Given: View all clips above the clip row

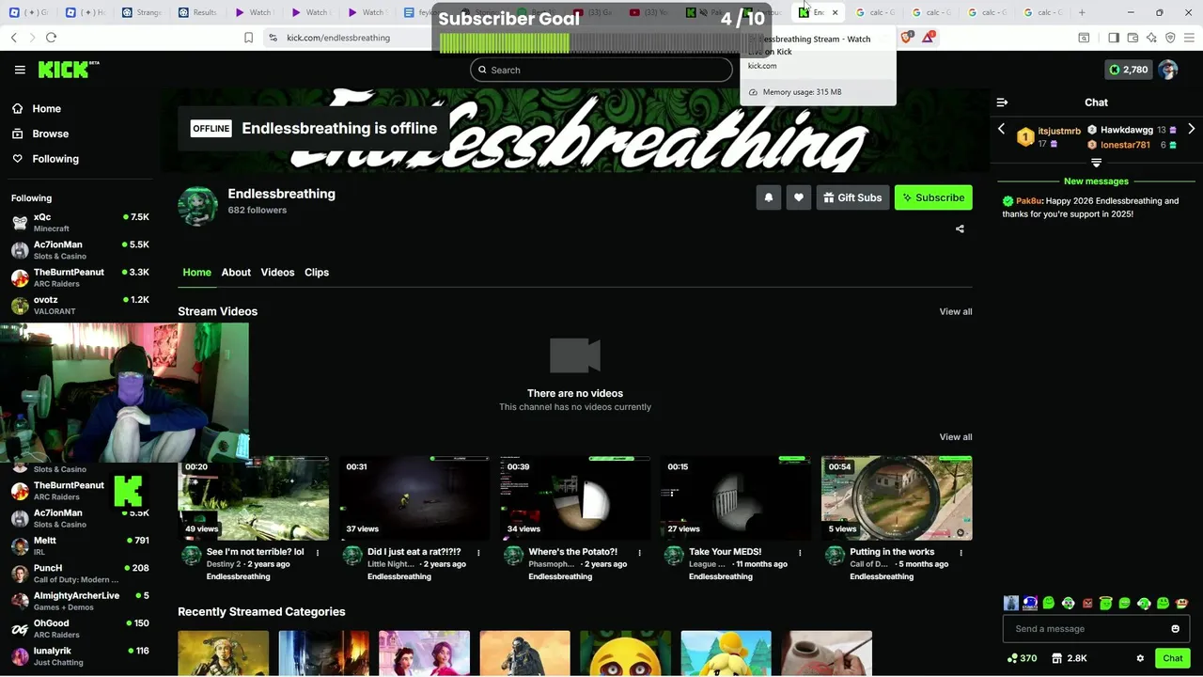Looking at the screenshot, I should click(x=956, y=436).
